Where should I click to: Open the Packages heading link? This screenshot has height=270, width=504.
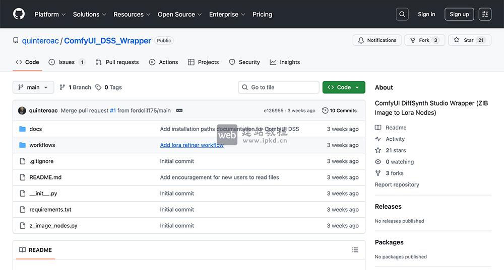pos(389,242)
